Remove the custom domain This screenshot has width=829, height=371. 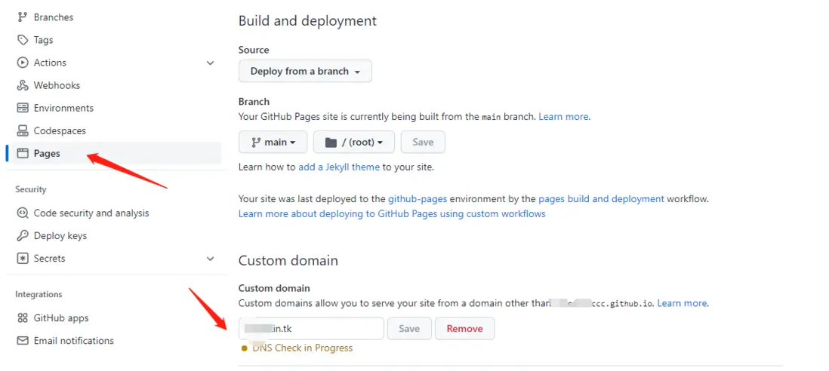[464, 328]
